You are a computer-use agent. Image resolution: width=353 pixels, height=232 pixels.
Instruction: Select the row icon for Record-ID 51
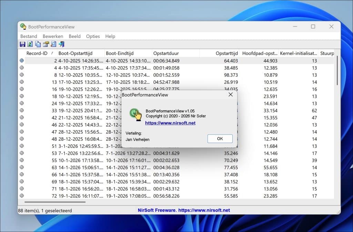point(22,146)
